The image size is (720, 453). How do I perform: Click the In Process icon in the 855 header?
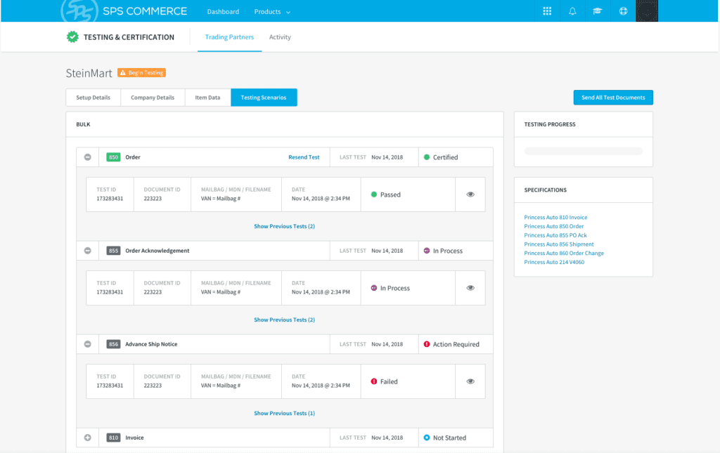(x=427, y=251)
